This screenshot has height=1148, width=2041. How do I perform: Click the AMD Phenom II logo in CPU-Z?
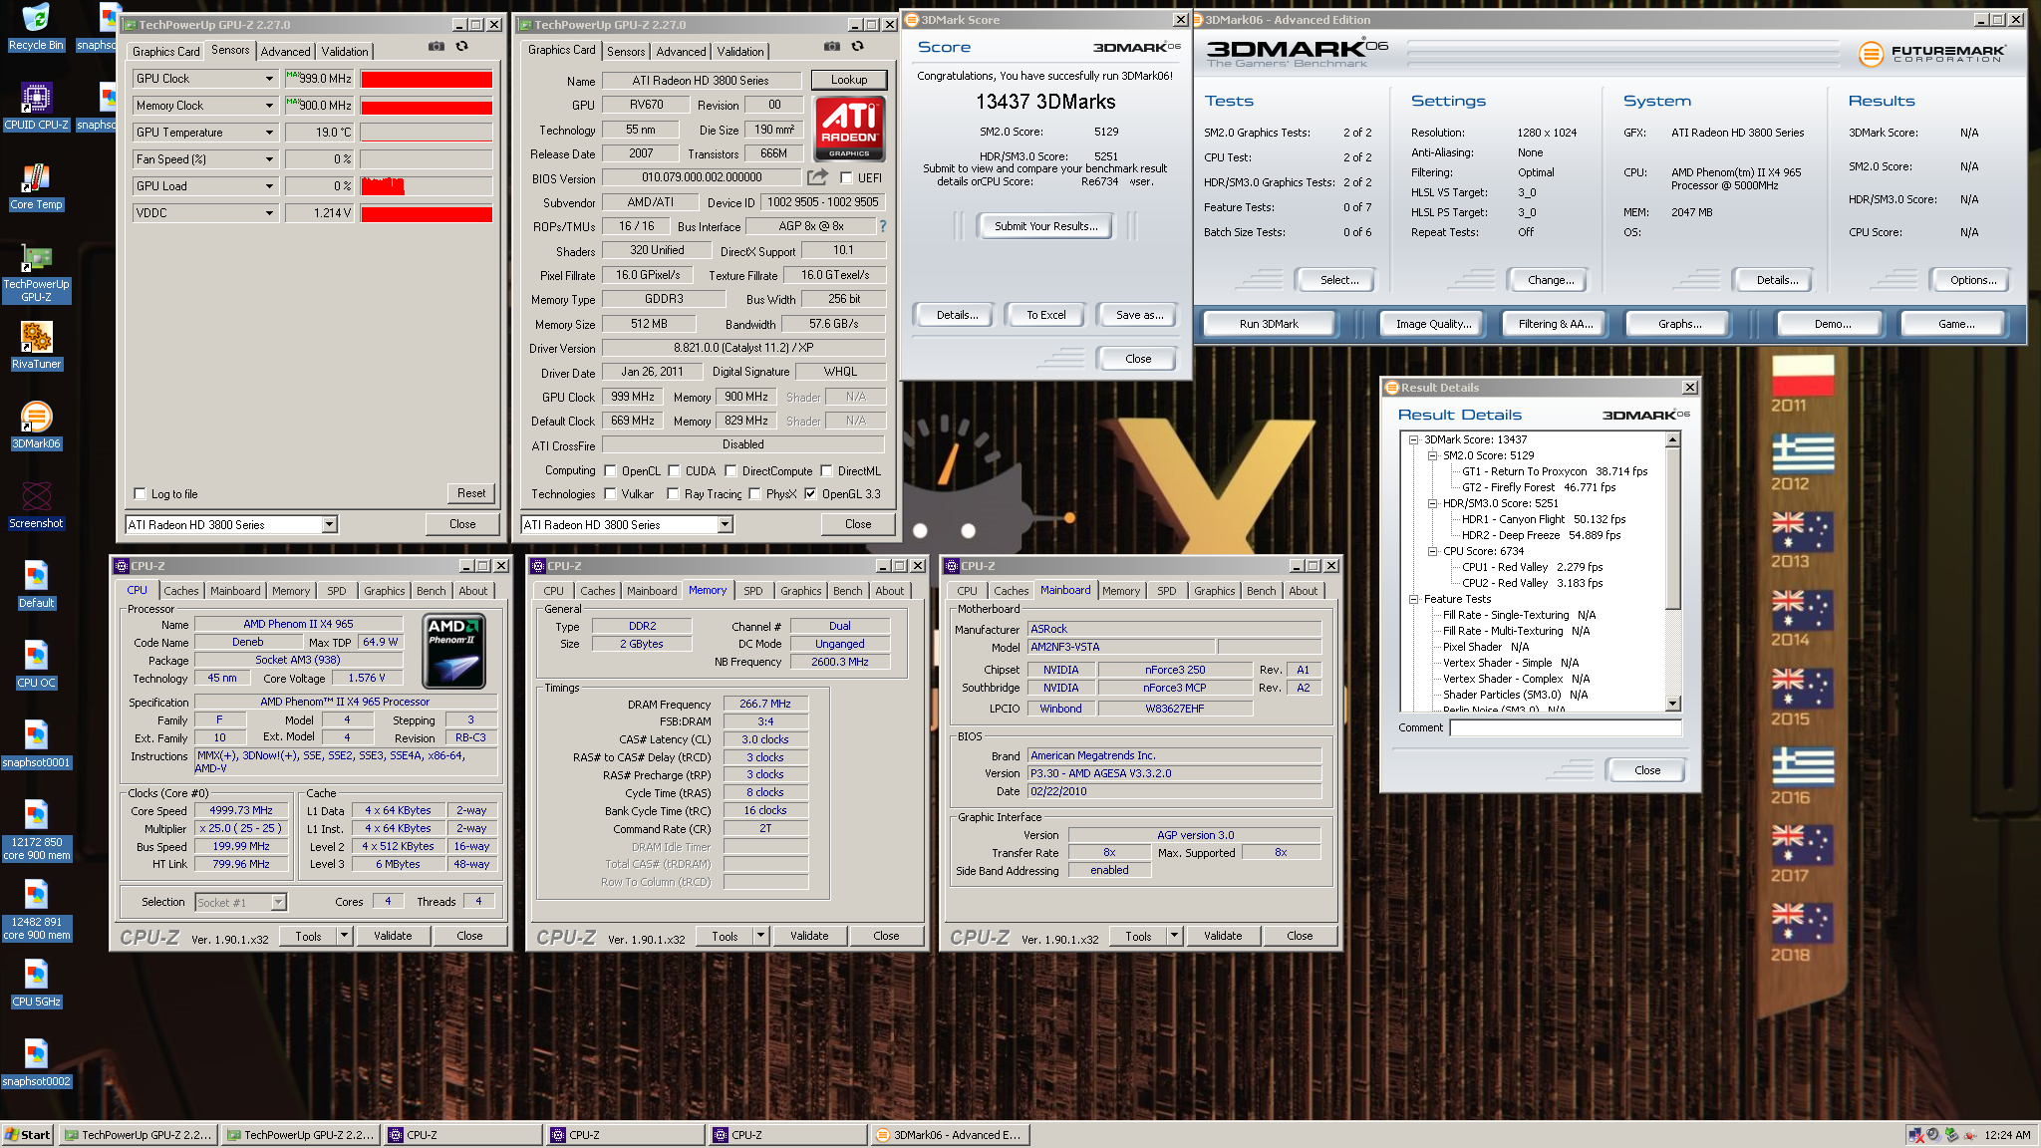pos(453,652)
